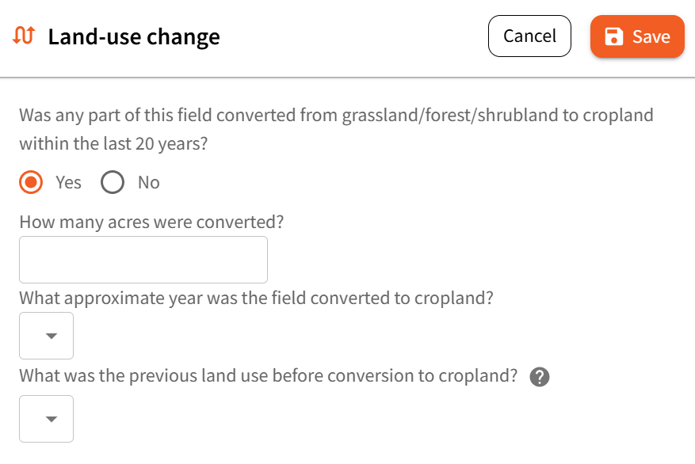695x464 pixels.
Task: Open the conversion year dropdown
Action: (x=46, y=336)
